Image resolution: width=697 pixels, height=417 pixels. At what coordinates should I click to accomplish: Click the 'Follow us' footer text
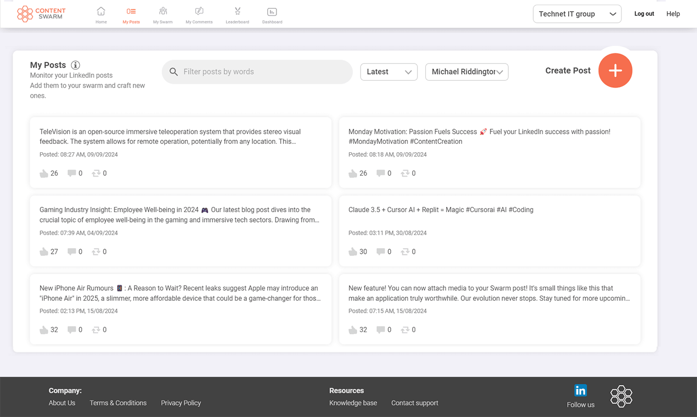point(581,404)
